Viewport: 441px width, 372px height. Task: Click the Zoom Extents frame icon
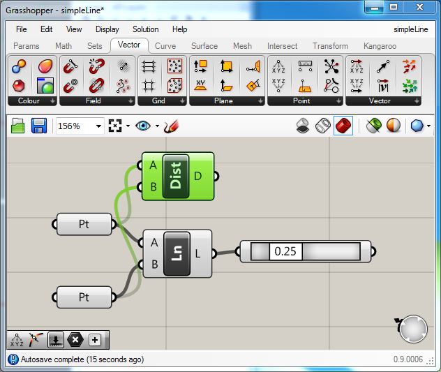click(x=115, y=126)
